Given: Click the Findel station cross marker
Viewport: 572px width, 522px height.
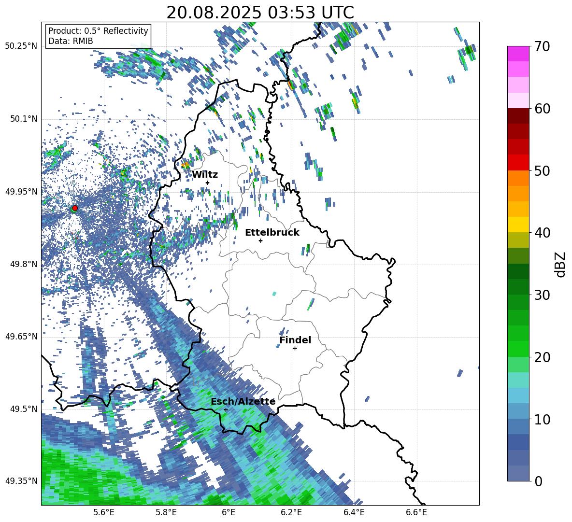Looking at the screenshot, I should point(295,349).
